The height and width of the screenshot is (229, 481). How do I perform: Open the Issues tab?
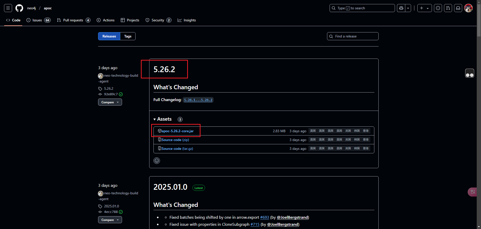click(38, 20)
